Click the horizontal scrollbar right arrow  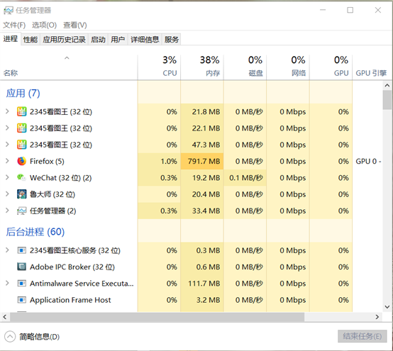coord(377,317)
